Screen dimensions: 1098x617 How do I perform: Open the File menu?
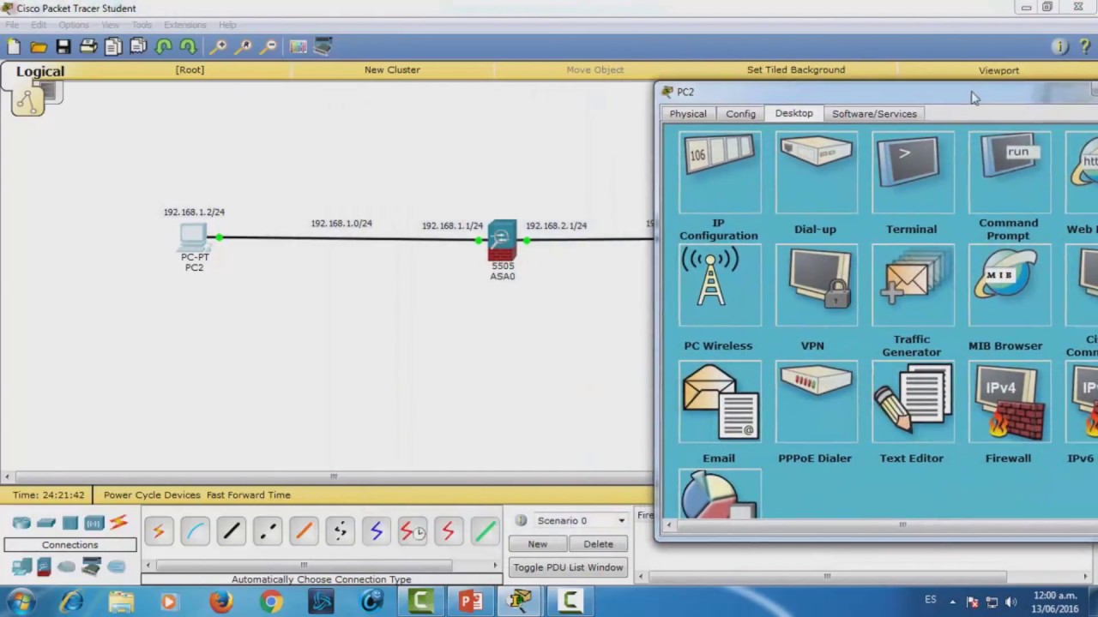(x=12, y=25)
